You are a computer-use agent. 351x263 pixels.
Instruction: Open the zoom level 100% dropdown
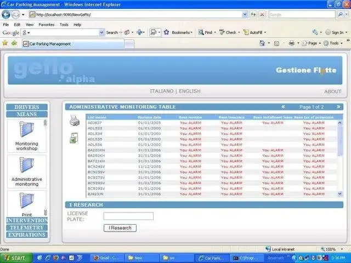[342, 249]
